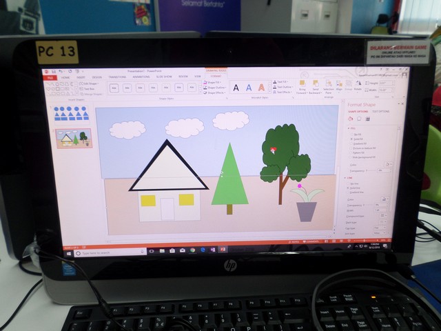Apply the orange WordArt style A
This screenshot has width=441, height=331.
coord(261,88)
